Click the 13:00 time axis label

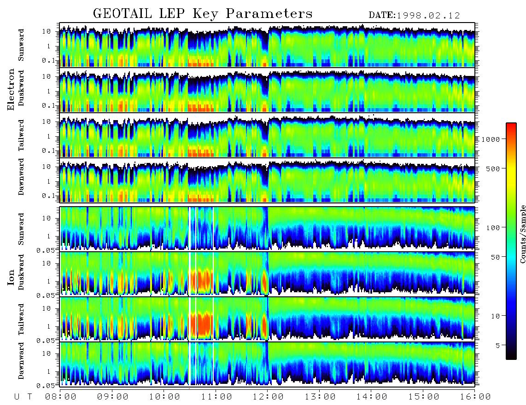(x=320, y=397)
